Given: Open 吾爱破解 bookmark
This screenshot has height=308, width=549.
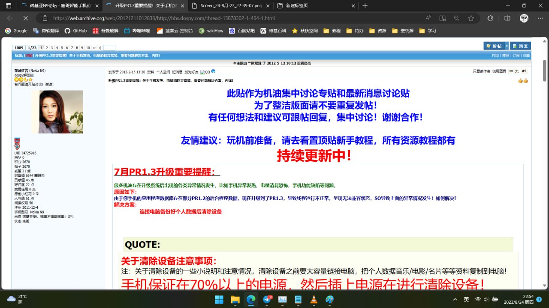Looking at the screenshot, I should point(105,31).
